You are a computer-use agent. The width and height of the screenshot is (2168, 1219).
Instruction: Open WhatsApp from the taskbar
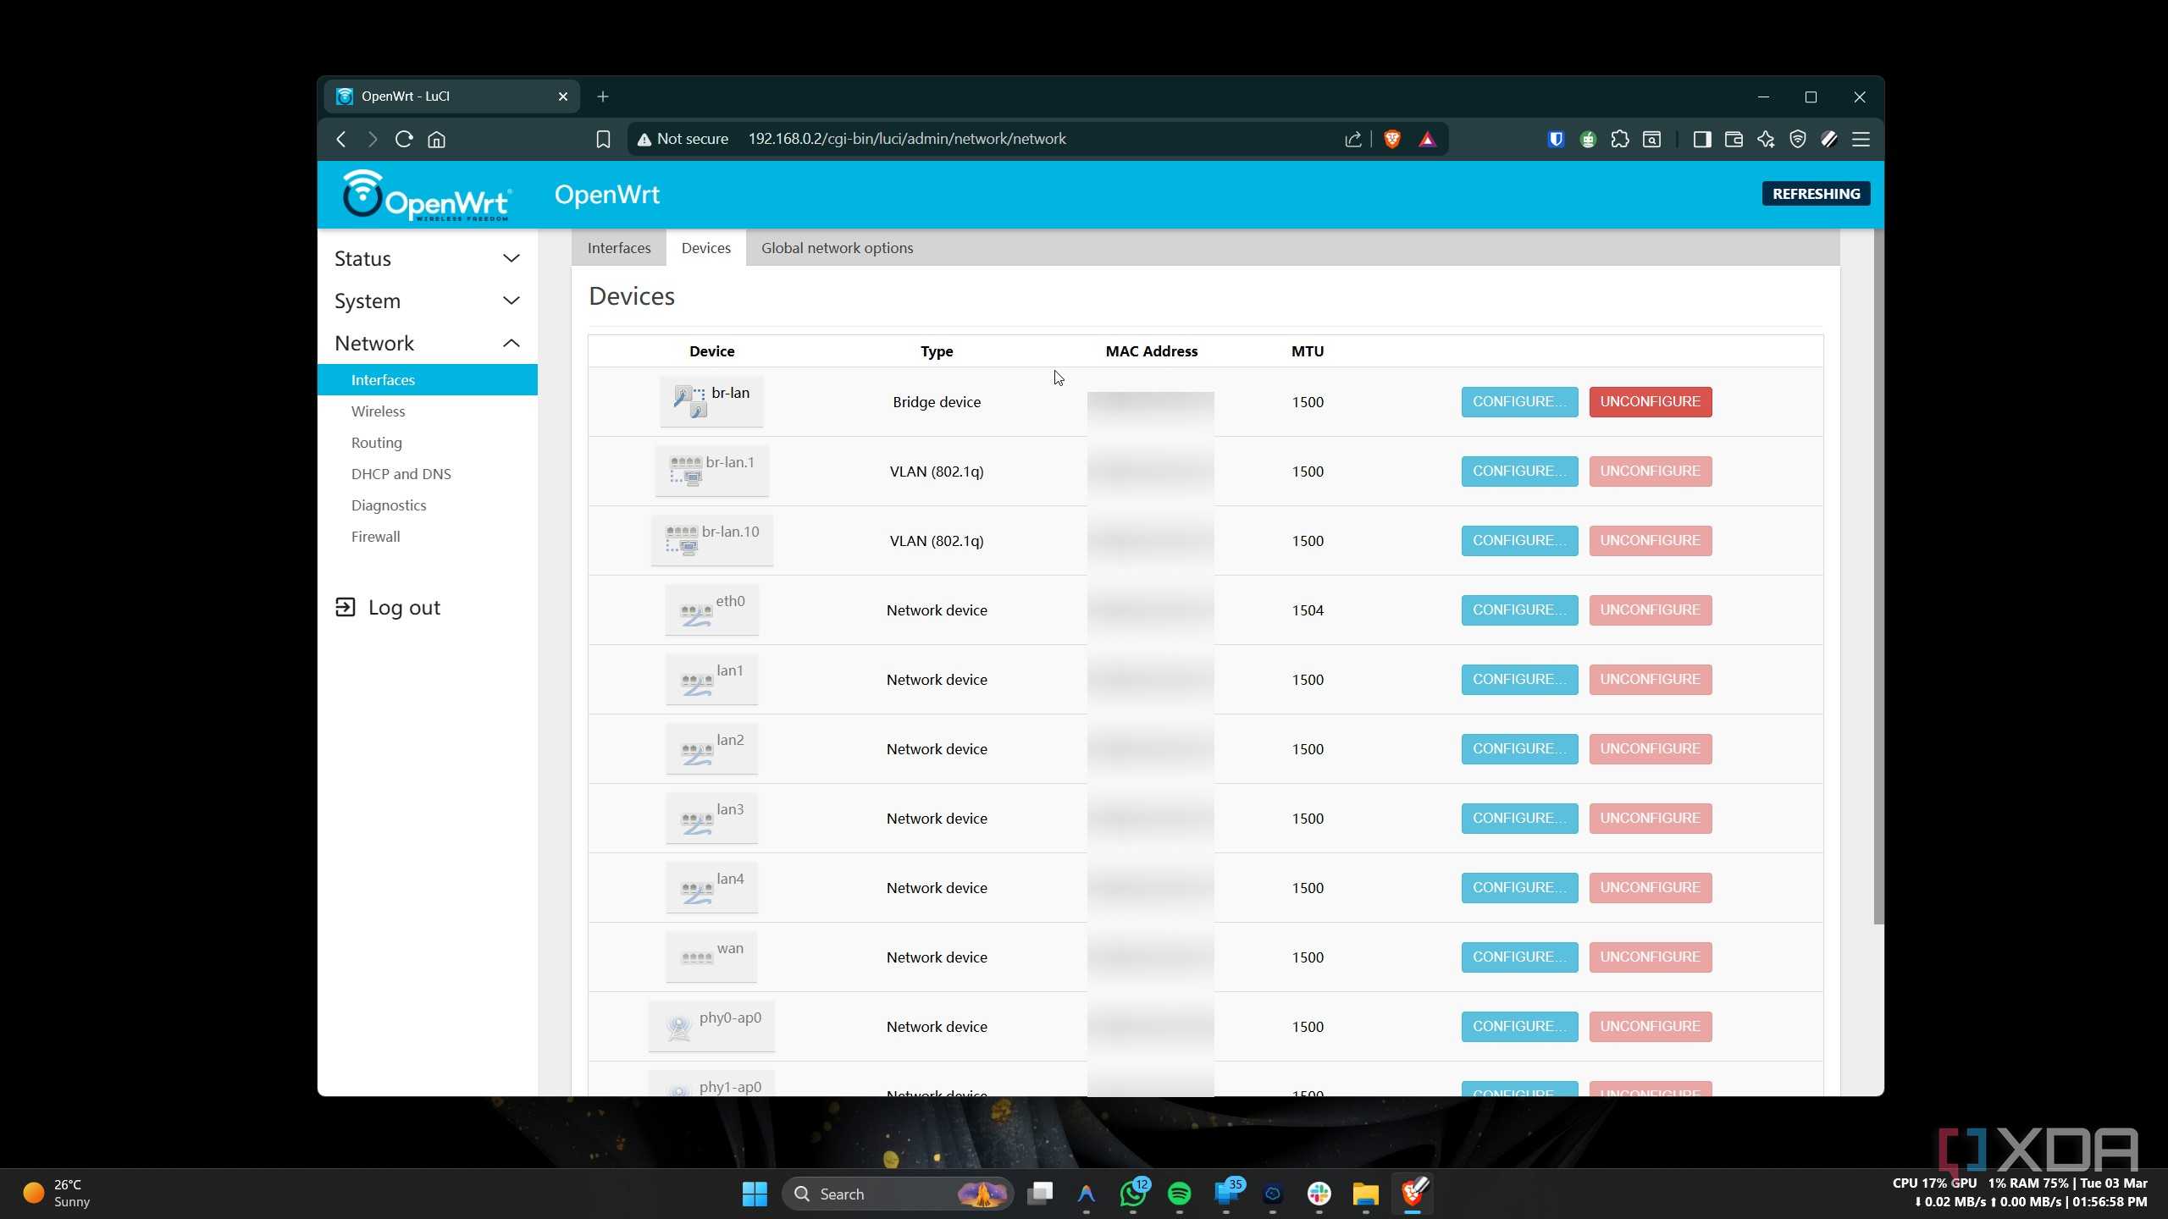point(1133,1194)
